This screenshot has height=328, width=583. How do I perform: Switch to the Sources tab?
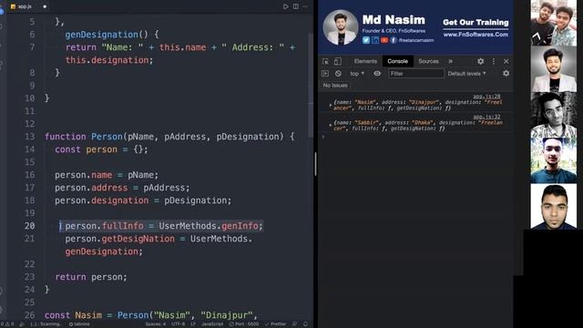tap(428, 61)
